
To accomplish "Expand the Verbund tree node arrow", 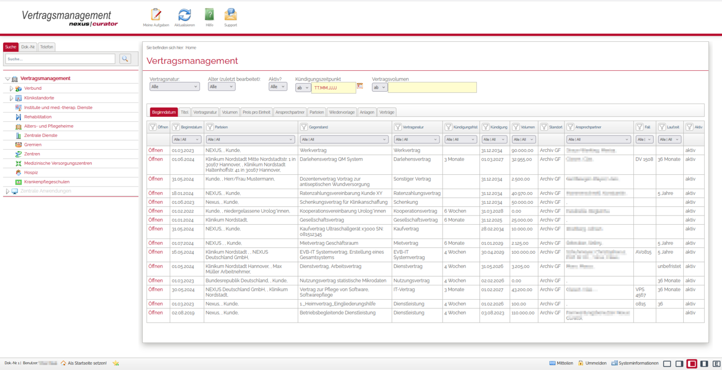I will coord(12,89).
